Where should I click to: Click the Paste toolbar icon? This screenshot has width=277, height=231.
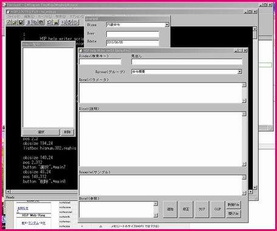[x=41, y=22]
